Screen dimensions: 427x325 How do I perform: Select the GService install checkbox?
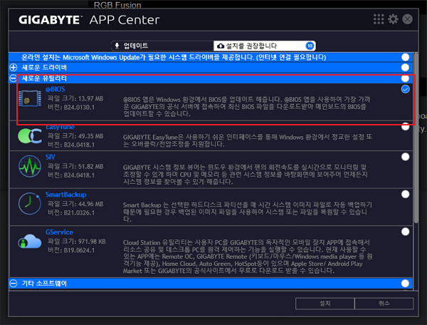click(405, 232)
